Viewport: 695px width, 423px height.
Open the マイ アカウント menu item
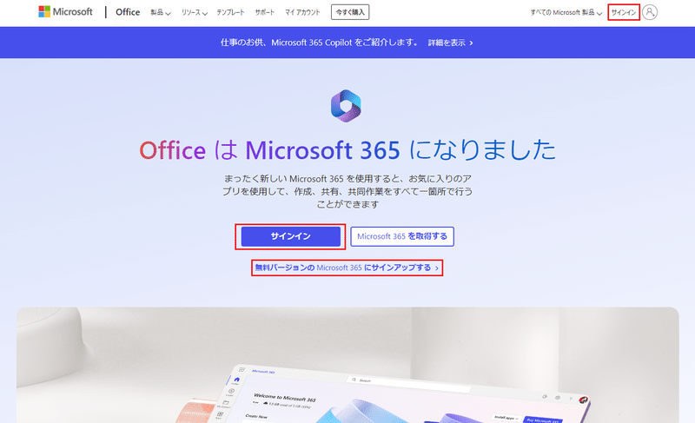(302, 12)
